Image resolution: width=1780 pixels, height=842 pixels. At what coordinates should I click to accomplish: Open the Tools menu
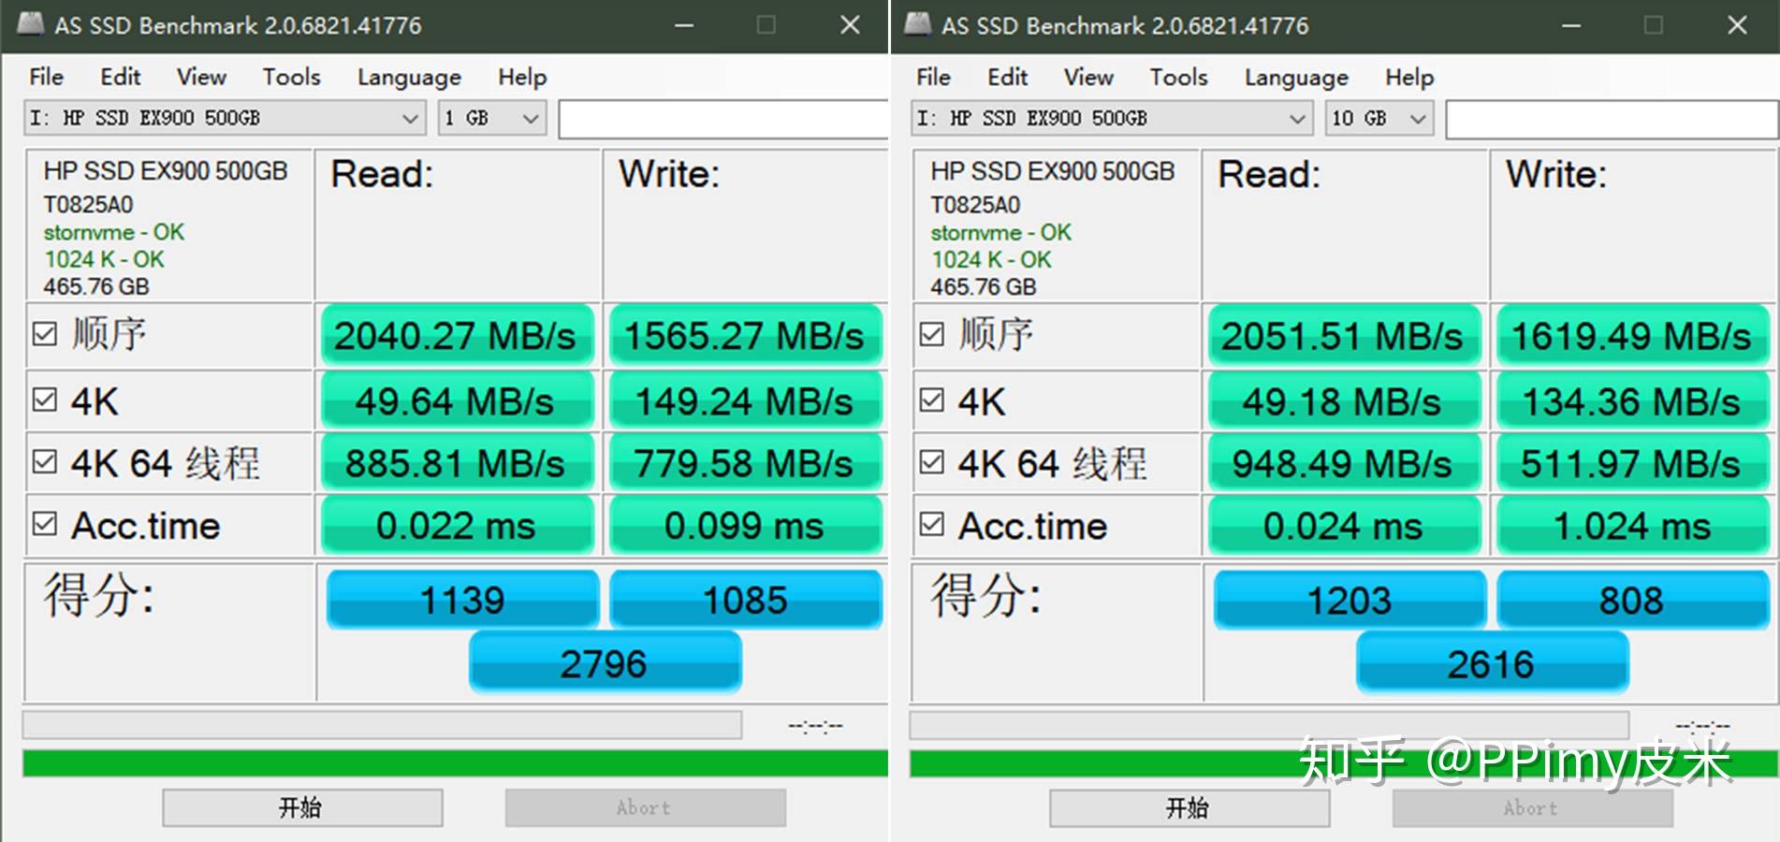point(290,77)
